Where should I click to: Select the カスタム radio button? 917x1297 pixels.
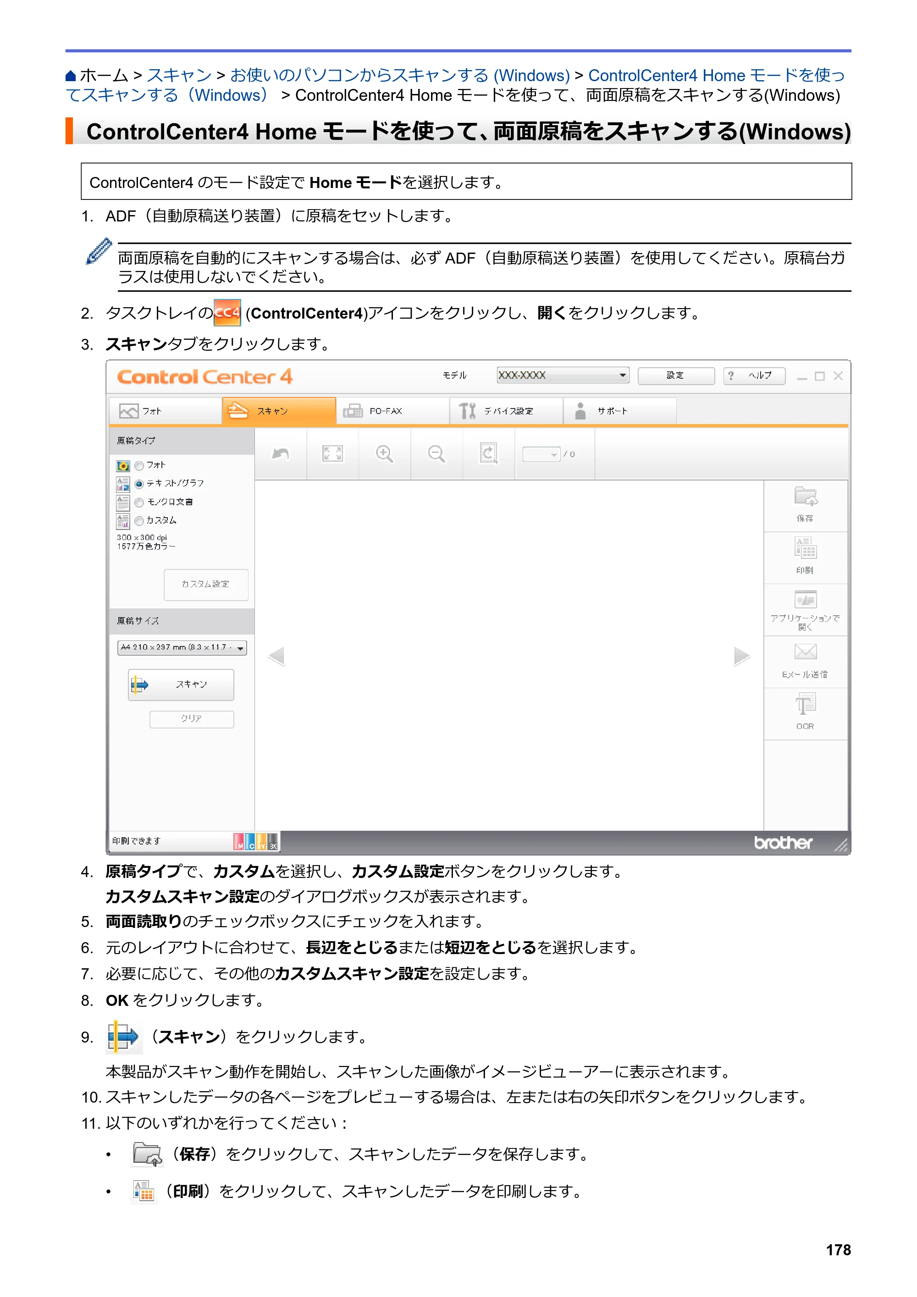[139, 521]
